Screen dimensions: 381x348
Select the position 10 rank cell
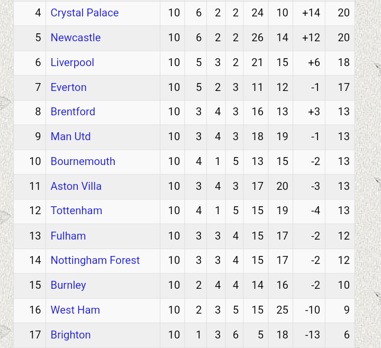pyautogui.click(x=30, y=162)
